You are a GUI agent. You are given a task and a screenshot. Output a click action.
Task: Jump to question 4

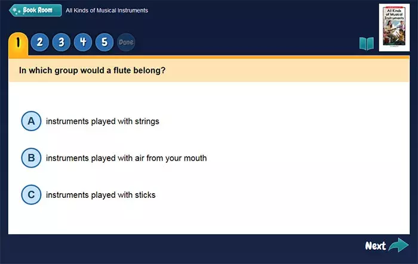tap(82, 42)
